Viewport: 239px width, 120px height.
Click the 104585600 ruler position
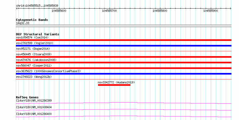[x=59, y=11]
